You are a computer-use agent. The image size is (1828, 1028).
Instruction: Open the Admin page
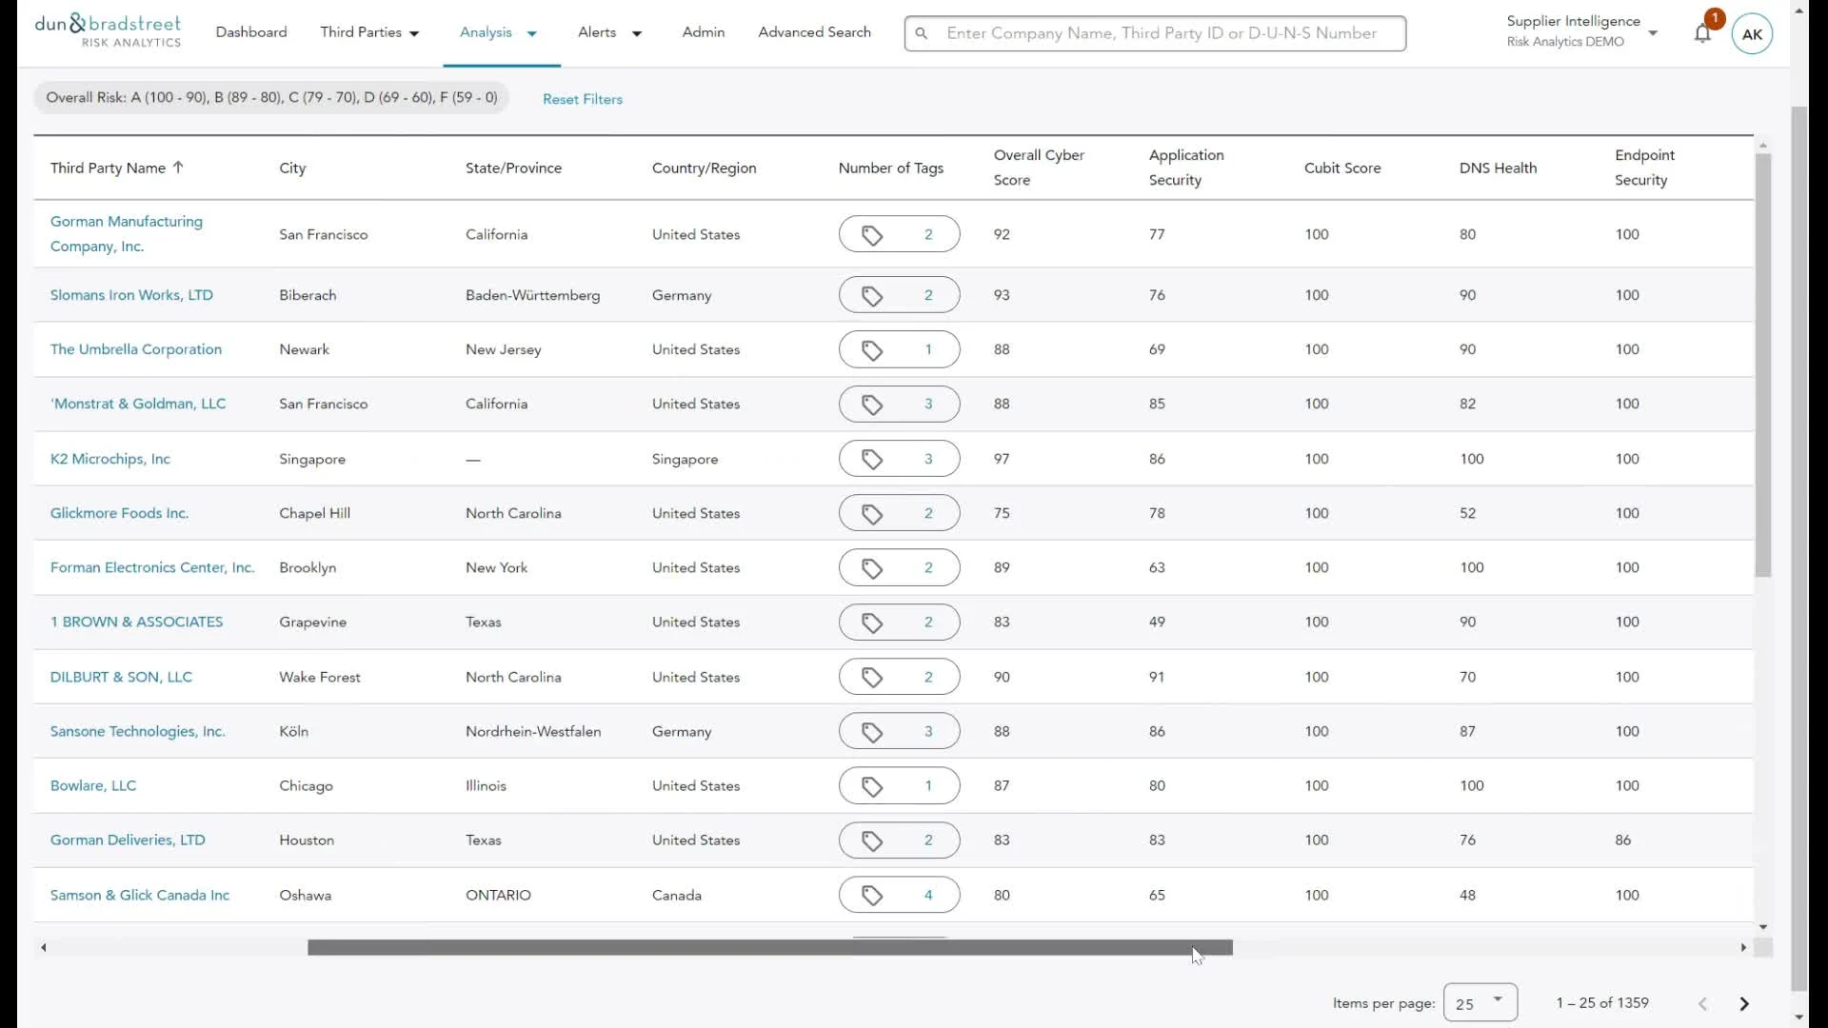pos(704,32)
